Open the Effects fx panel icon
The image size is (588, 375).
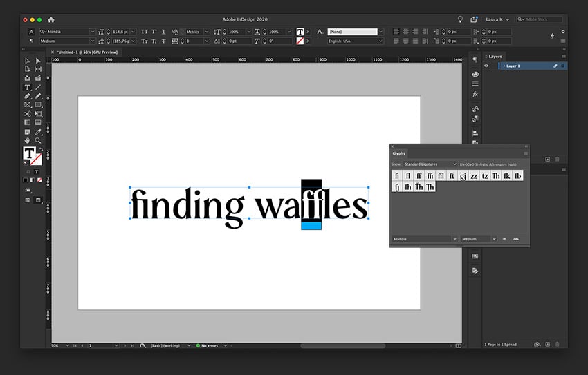pyautogui.click(x=475, y=95)
